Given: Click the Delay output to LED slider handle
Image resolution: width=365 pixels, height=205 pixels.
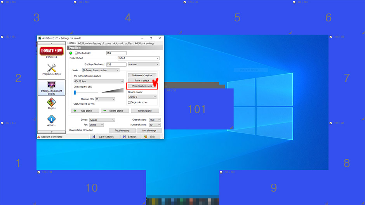Looking at the screenshot, I should [x=75, y=93].
